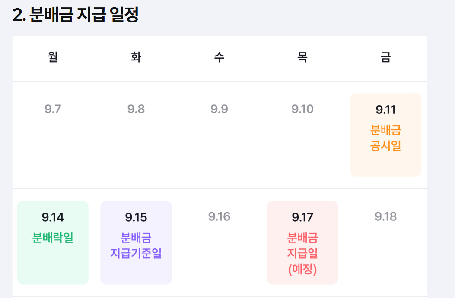The width and height of the screenshot is (455, 298).
Task: Click the heading 2. 분배금 지급 일정
Action: coord(76,15)
